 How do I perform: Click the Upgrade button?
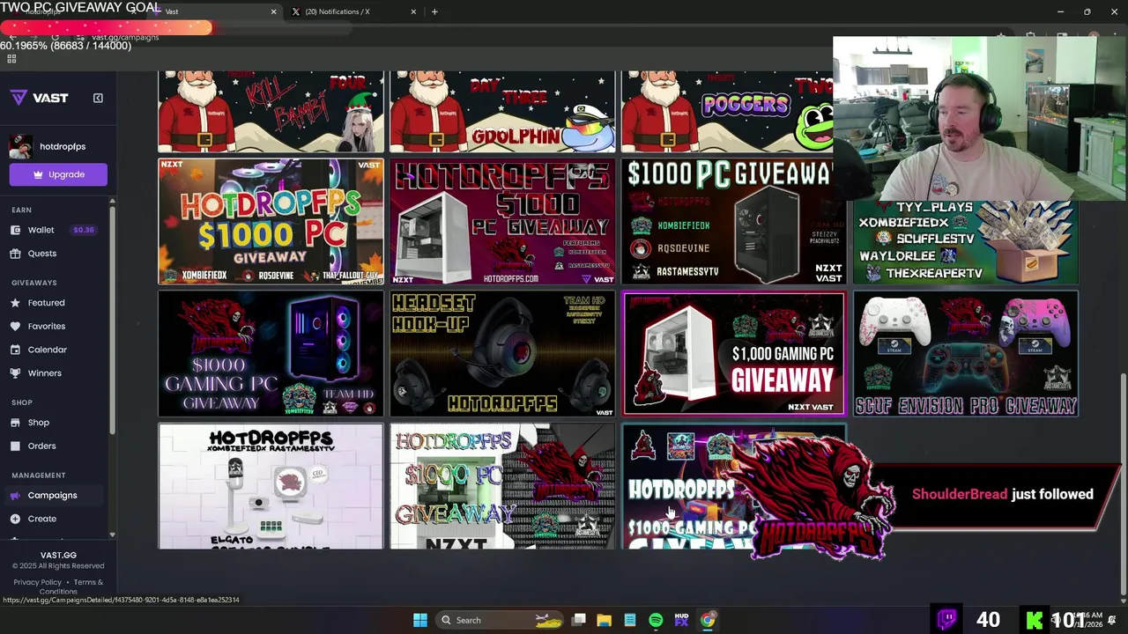pos(58,174)
